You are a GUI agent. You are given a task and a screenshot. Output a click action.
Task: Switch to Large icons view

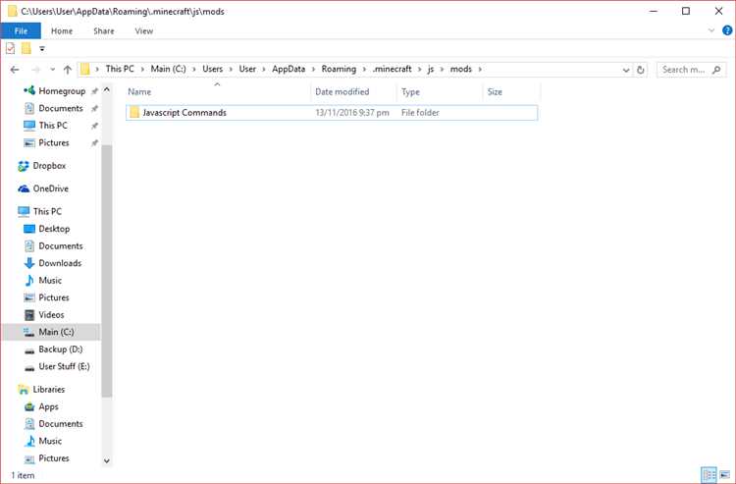725,474
